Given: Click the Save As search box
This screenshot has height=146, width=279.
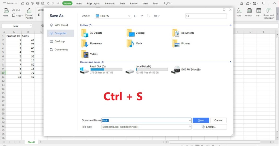Looking at the screenshot, I should coord(206,16).
